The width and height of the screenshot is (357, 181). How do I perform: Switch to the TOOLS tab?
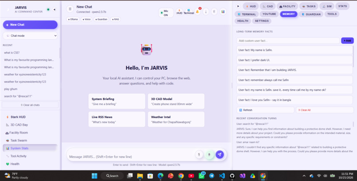click(x=332, y=14)
